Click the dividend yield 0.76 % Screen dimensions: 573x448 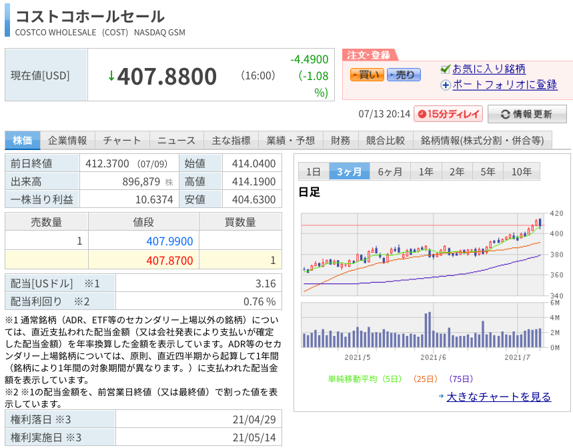click(x=259, y=301)
